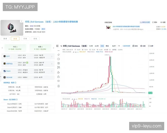Toggle drawings visibility with the eye icon
This screenshot has height=133, width=167.
[x=58, y=81]
